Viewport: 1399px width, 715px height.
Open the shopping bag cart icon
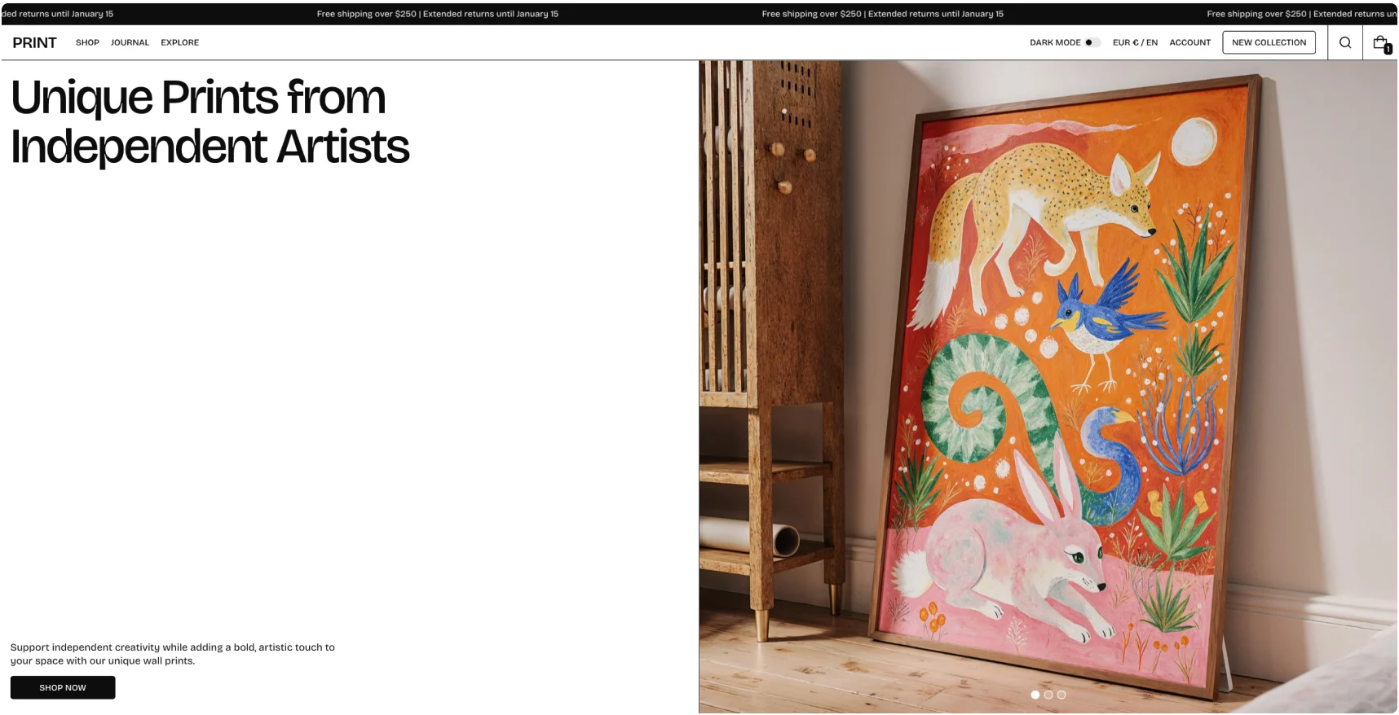(x=1380, y=42)
